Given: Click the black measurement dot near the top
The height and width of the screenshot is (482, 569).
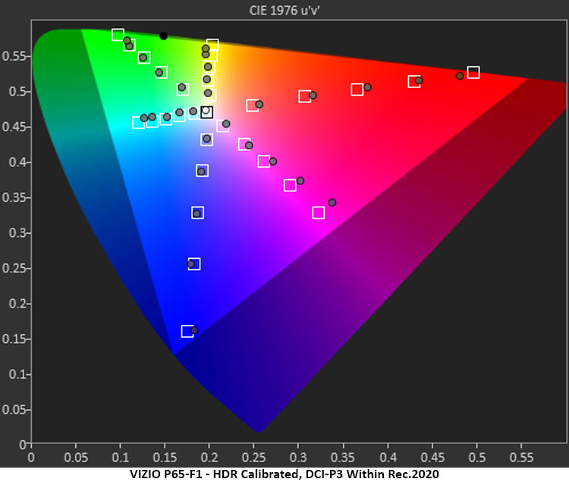Looking at the screenshot, I should click(163, 36).
